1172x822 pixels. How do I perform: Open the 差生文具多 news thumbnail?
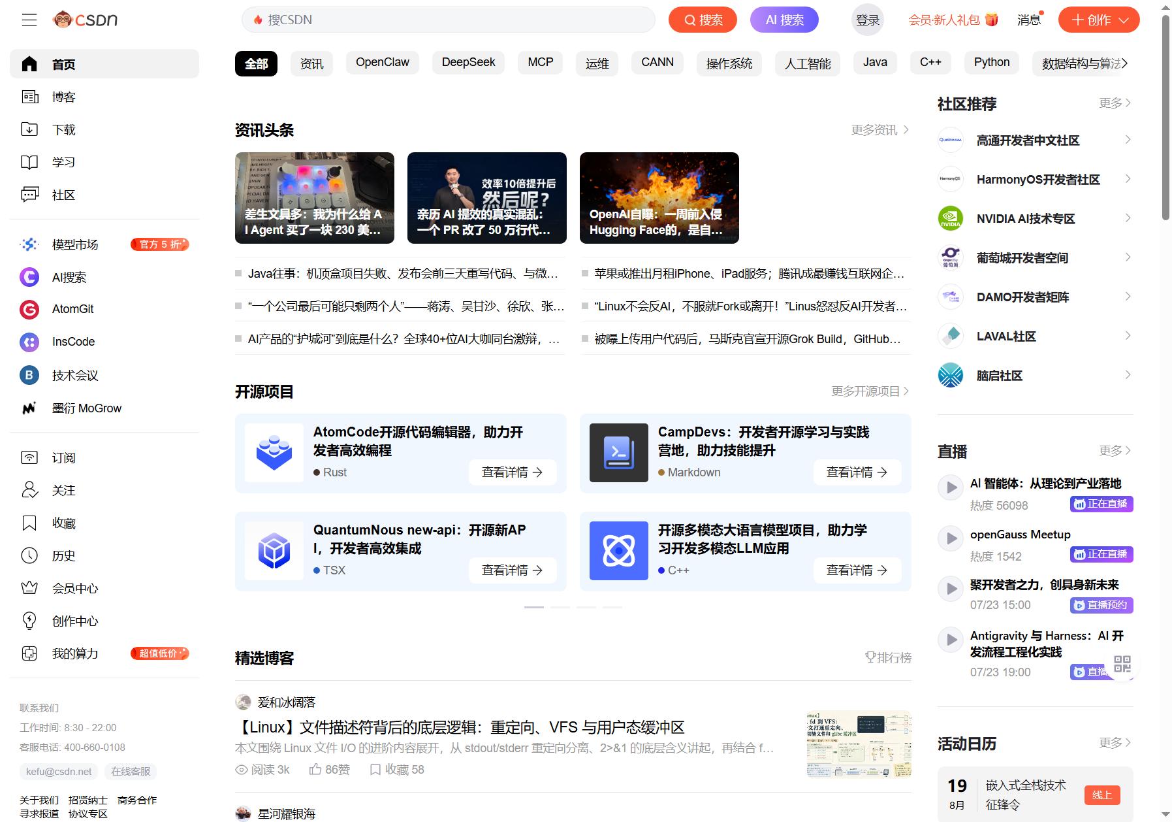[x=315, y=198]
